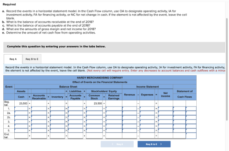
Task: Click the Beg. bal. row label
Action: pos(7,103)
